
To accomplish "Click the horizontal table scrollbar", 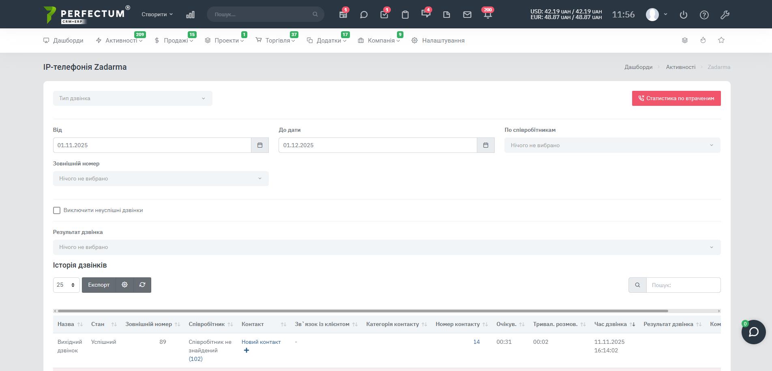I will [362, 311].
